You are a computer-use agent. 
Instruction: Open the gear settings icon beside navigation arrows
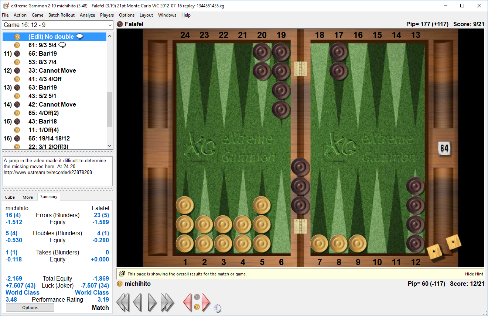(218, 308)
